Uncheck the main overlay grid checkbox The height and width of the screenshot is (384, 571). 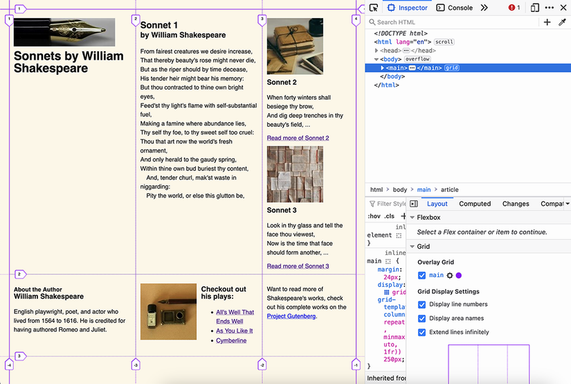click(422, 275)
